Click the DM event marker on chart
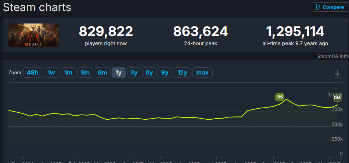 [x=337, y=98]
